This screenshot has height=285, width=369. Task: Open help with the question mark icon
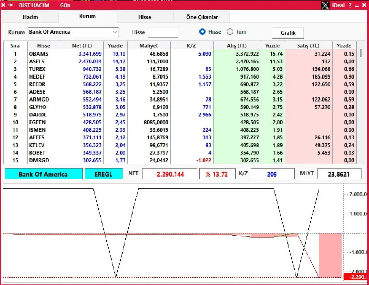(x=350, y=5)
